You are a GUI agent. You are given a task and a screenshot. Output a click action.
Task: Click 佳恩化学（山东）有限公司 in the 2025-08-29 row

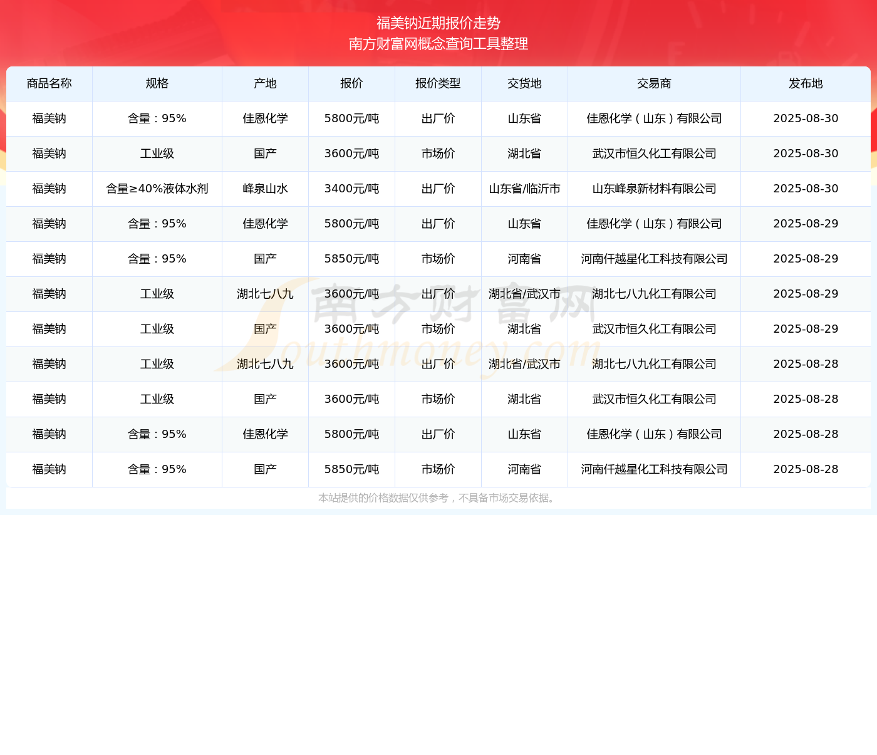pos(654,224)
